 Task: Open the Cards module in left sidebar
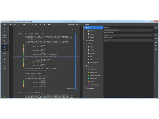point(4,42)
